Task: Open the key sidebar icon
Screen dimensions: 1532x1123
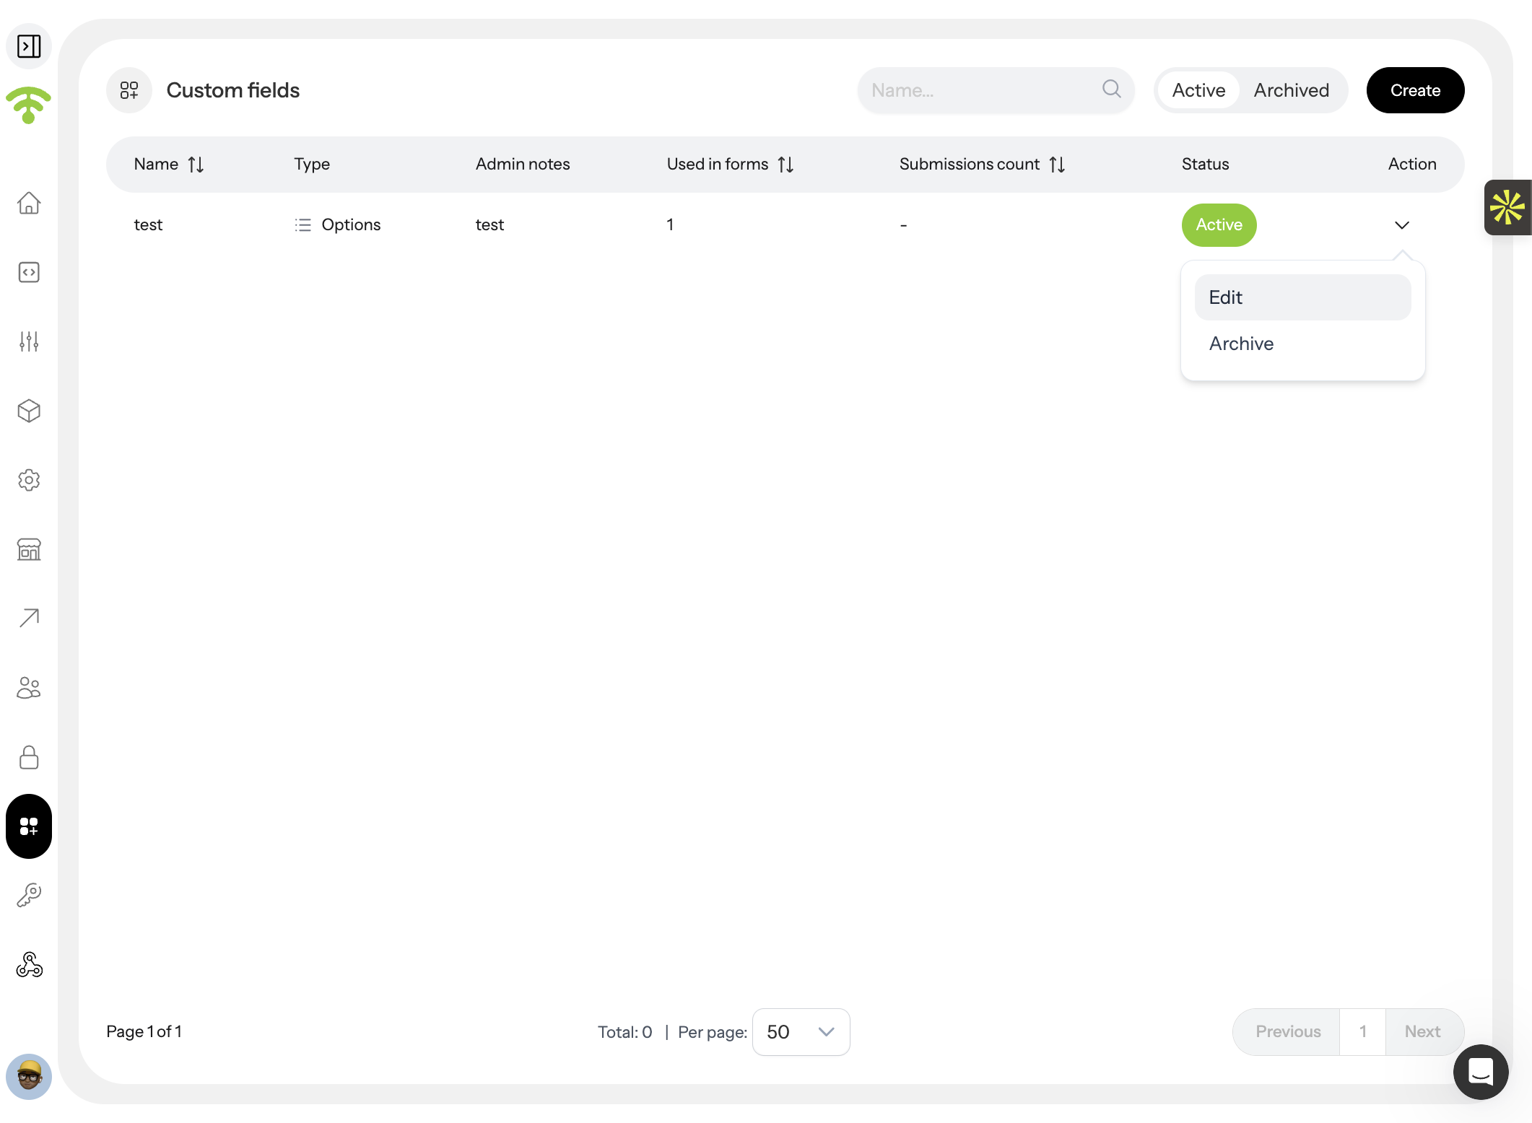Action: pyautogui.click(x=29, y=895)
